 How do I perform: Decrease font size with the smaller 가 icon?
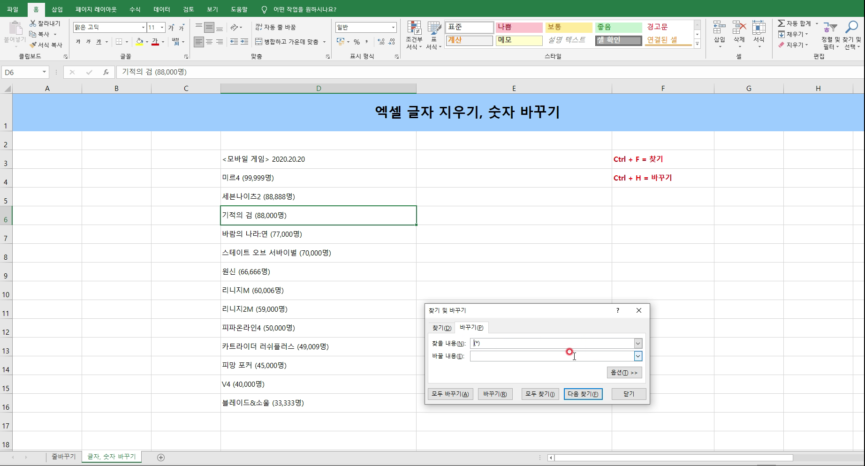point(181,28)
